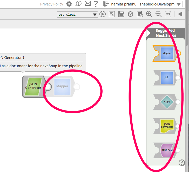Click the JSON Generator tooltip description text
Screen dimensions: 189x172
point(42,66)
